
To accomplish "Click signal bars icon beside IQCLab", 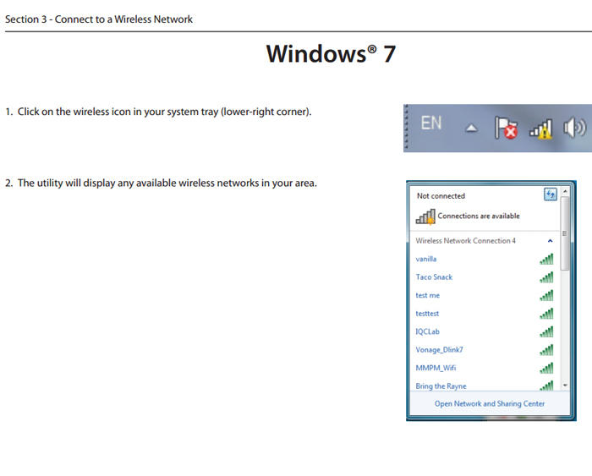I will coord(546,331).
